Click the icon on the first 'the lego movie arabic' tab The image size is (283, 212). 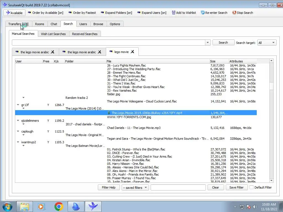[x=17, y=52]
